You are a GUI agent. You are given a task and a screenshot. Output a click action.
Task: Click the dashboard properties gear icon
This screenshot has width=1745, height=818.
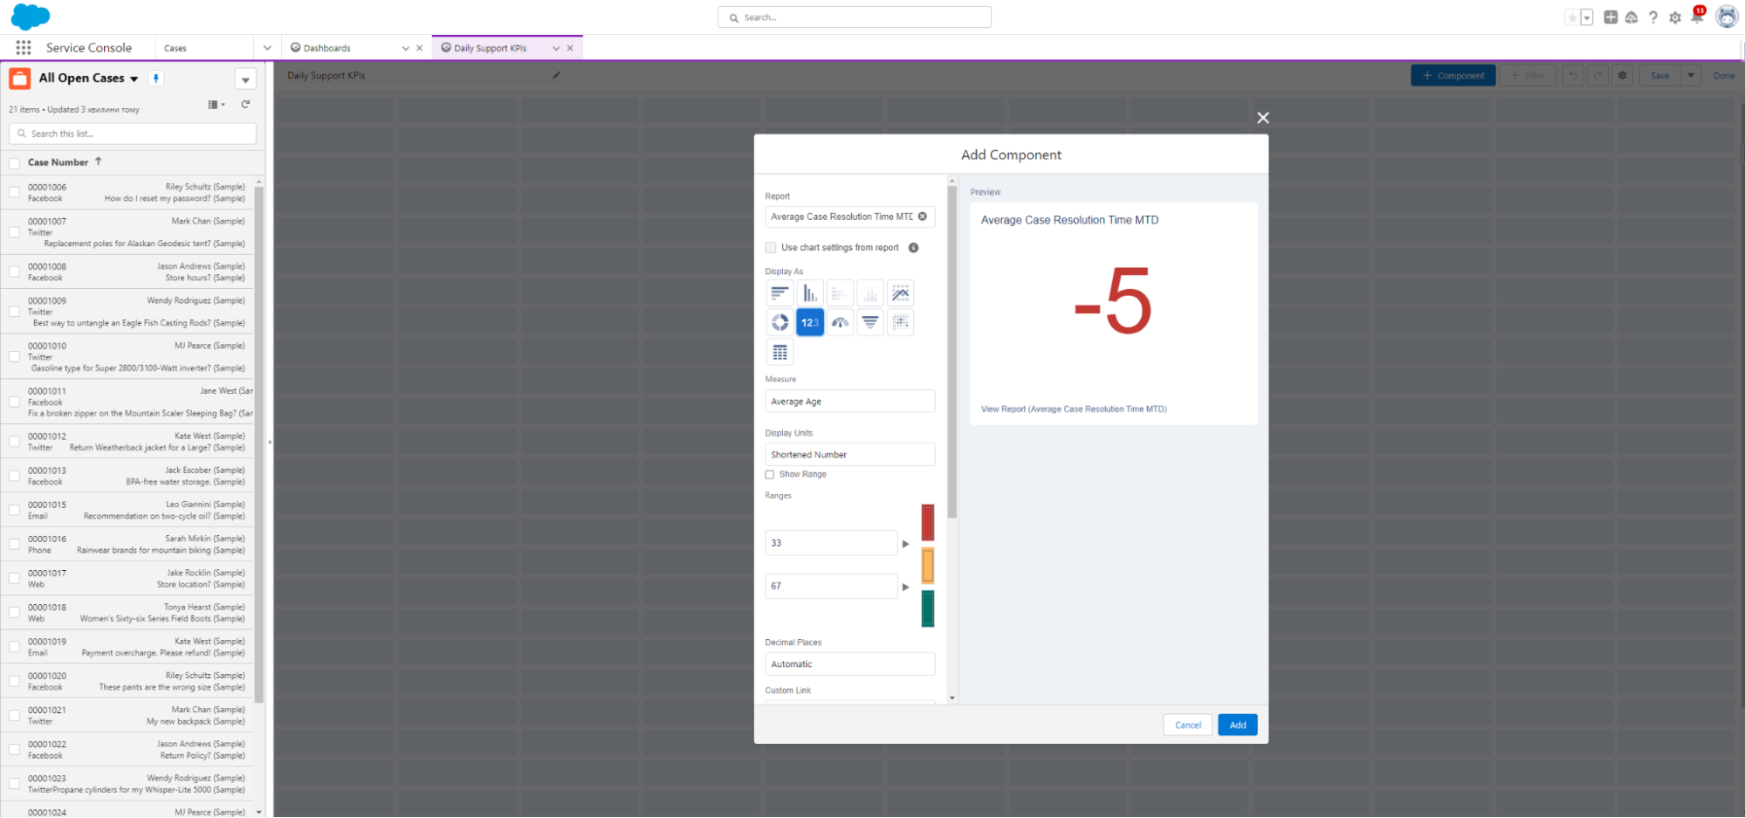coord(1622,75)
